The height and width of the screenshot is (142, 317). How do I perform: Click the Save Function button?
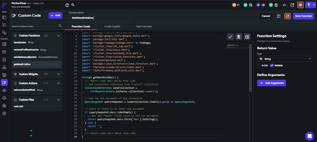303,16
